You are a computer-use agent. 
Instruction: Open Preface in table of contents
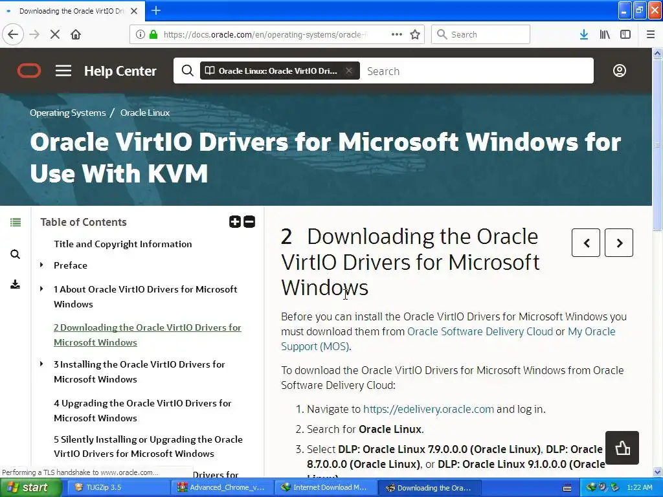pyautogui.click(x=70, y=265)
